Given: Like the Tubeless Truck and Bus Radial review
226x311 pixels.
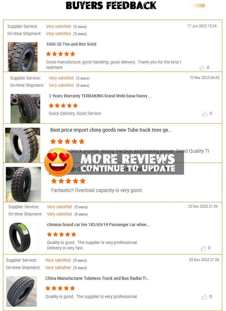Looking at the screenshot, I should [x=204, y=297].
